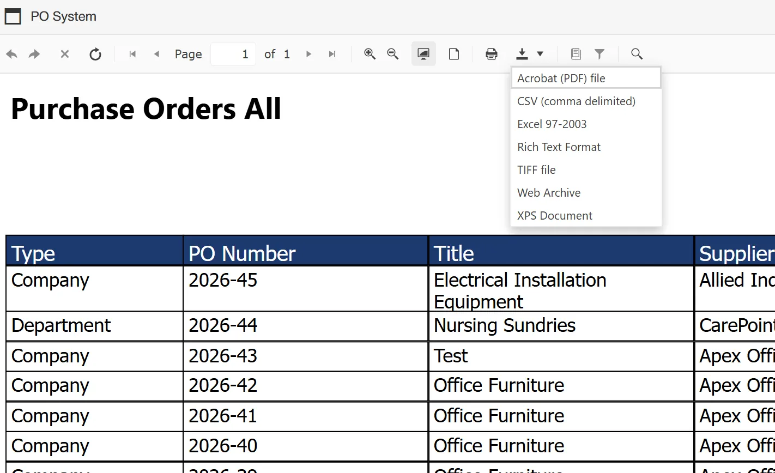Screen dimensions: 775x473
Task: Go to the previous page
Action: click(156, 54)
